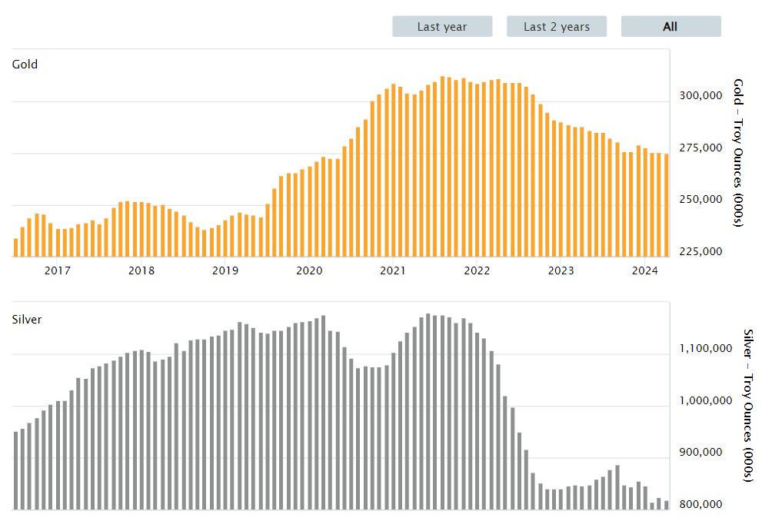Click the 250,000 gold y-axis label
762x521 pixels.
coord(703,200)
